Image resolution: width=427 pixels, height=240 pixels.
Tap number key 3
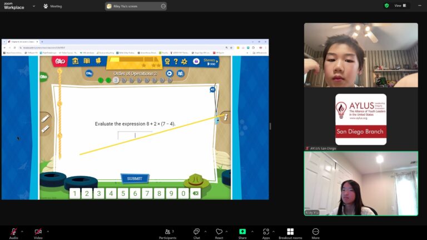click(x=99, y=193)
